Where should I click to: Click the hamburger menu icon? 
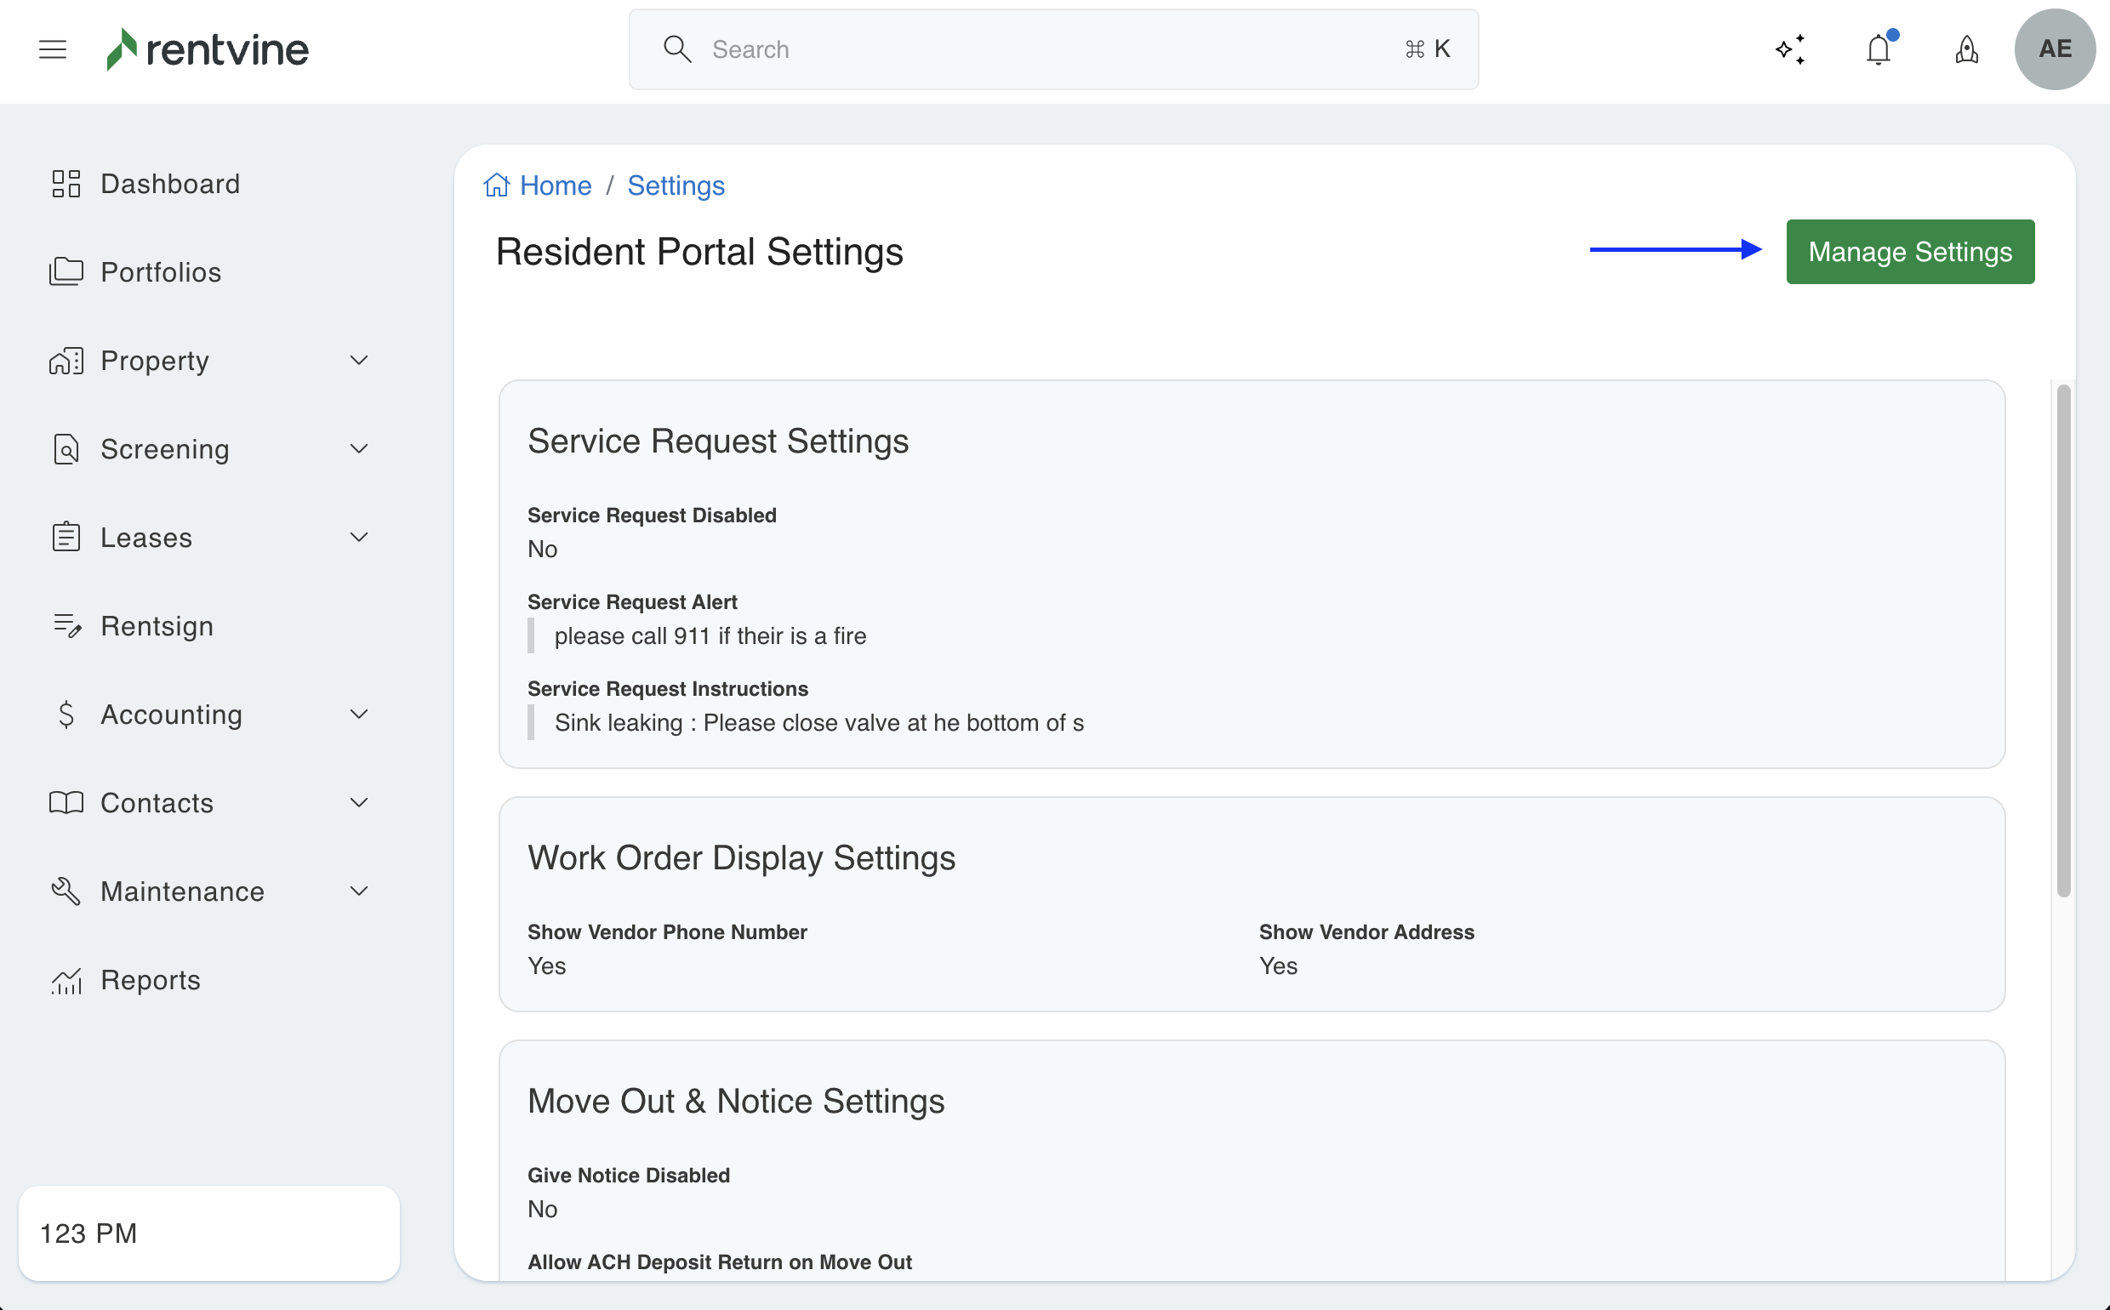pos(53,49)
